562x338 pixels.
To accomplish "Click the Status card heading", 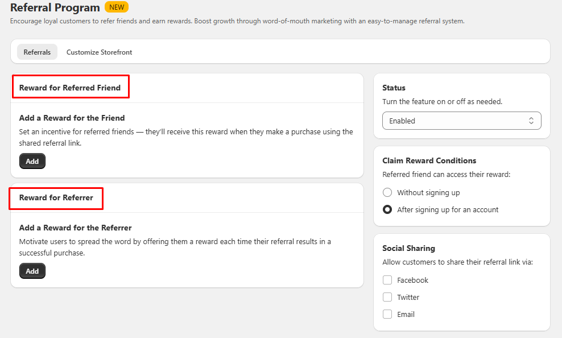I will [x=394, y=88].
